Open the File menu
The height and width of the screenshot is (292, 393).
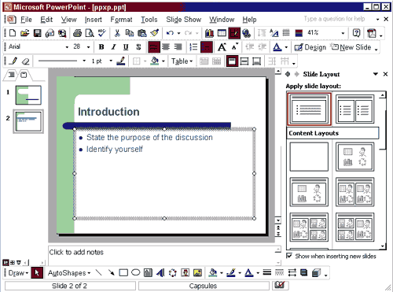click(26, 20)
